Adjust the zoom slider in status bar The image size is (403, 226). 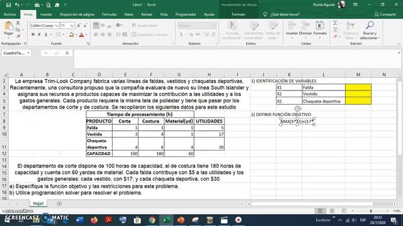(x=371, y=211)
